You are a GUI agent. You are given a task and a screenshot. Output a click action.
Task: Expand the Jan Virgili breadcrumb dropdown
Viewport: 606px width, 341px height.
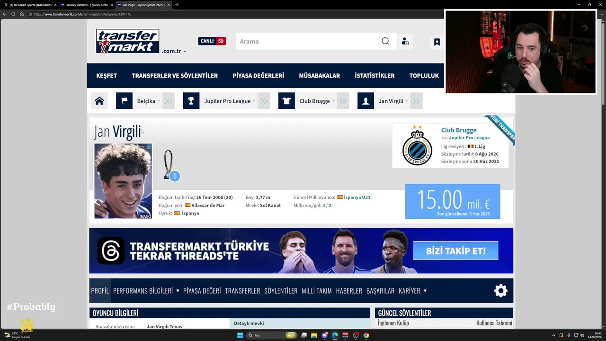[x=406, y=101]
